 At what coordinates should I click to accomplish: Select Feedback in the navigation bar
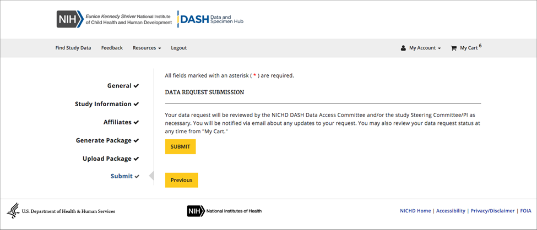coord(112,48)
